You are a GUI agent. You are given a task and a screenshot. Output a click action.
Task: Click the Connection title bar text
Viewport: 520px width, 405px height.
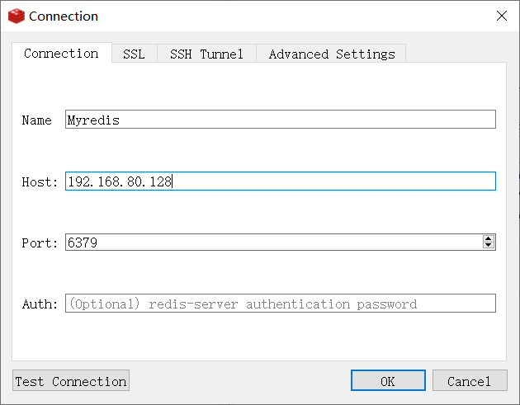[x=64, y=16]
